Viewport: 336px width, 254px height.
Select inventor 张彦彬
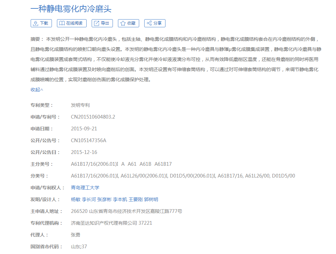click(104, 199)
